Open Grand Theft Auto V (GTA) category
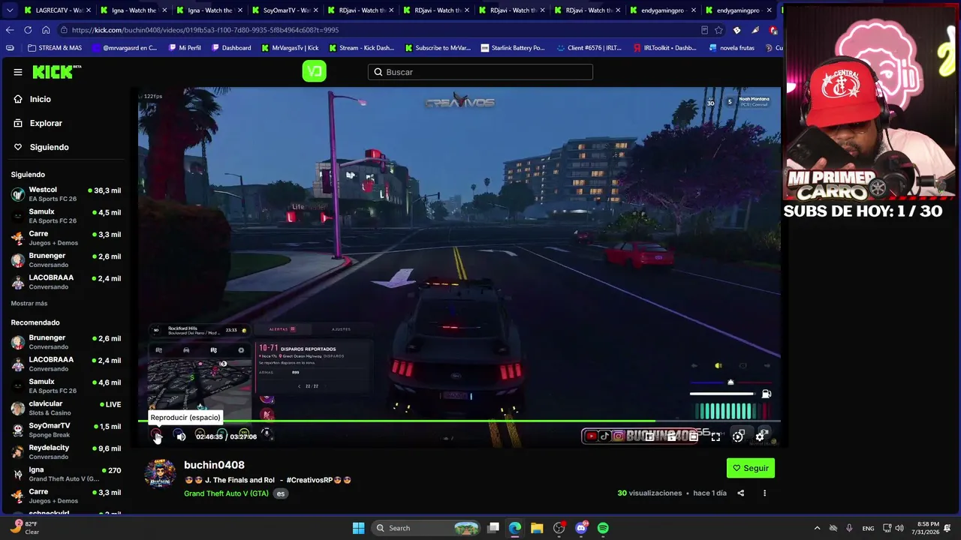 tap(226, 493)
